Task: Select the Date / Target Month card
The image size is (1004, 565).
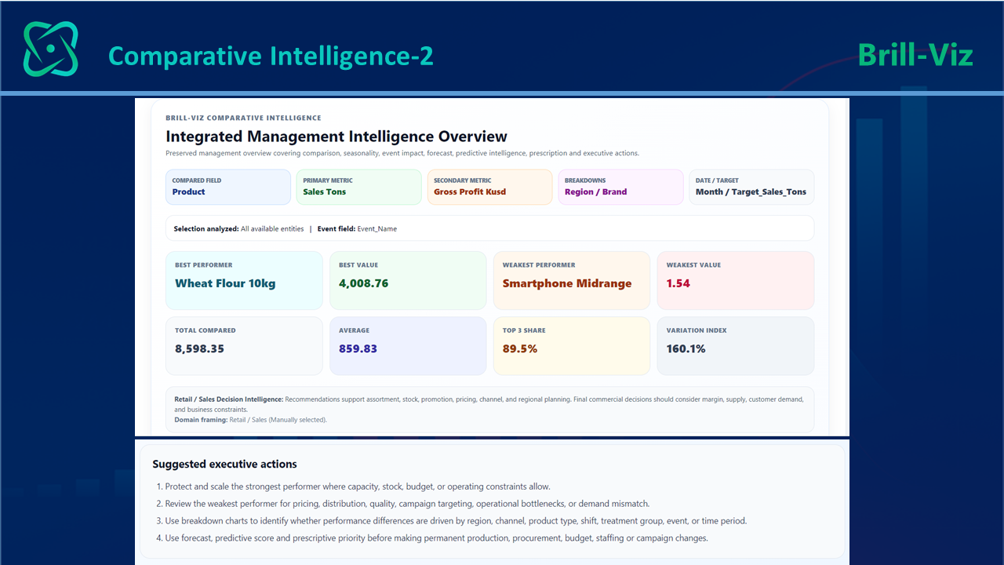Action: tap(751, 188)
